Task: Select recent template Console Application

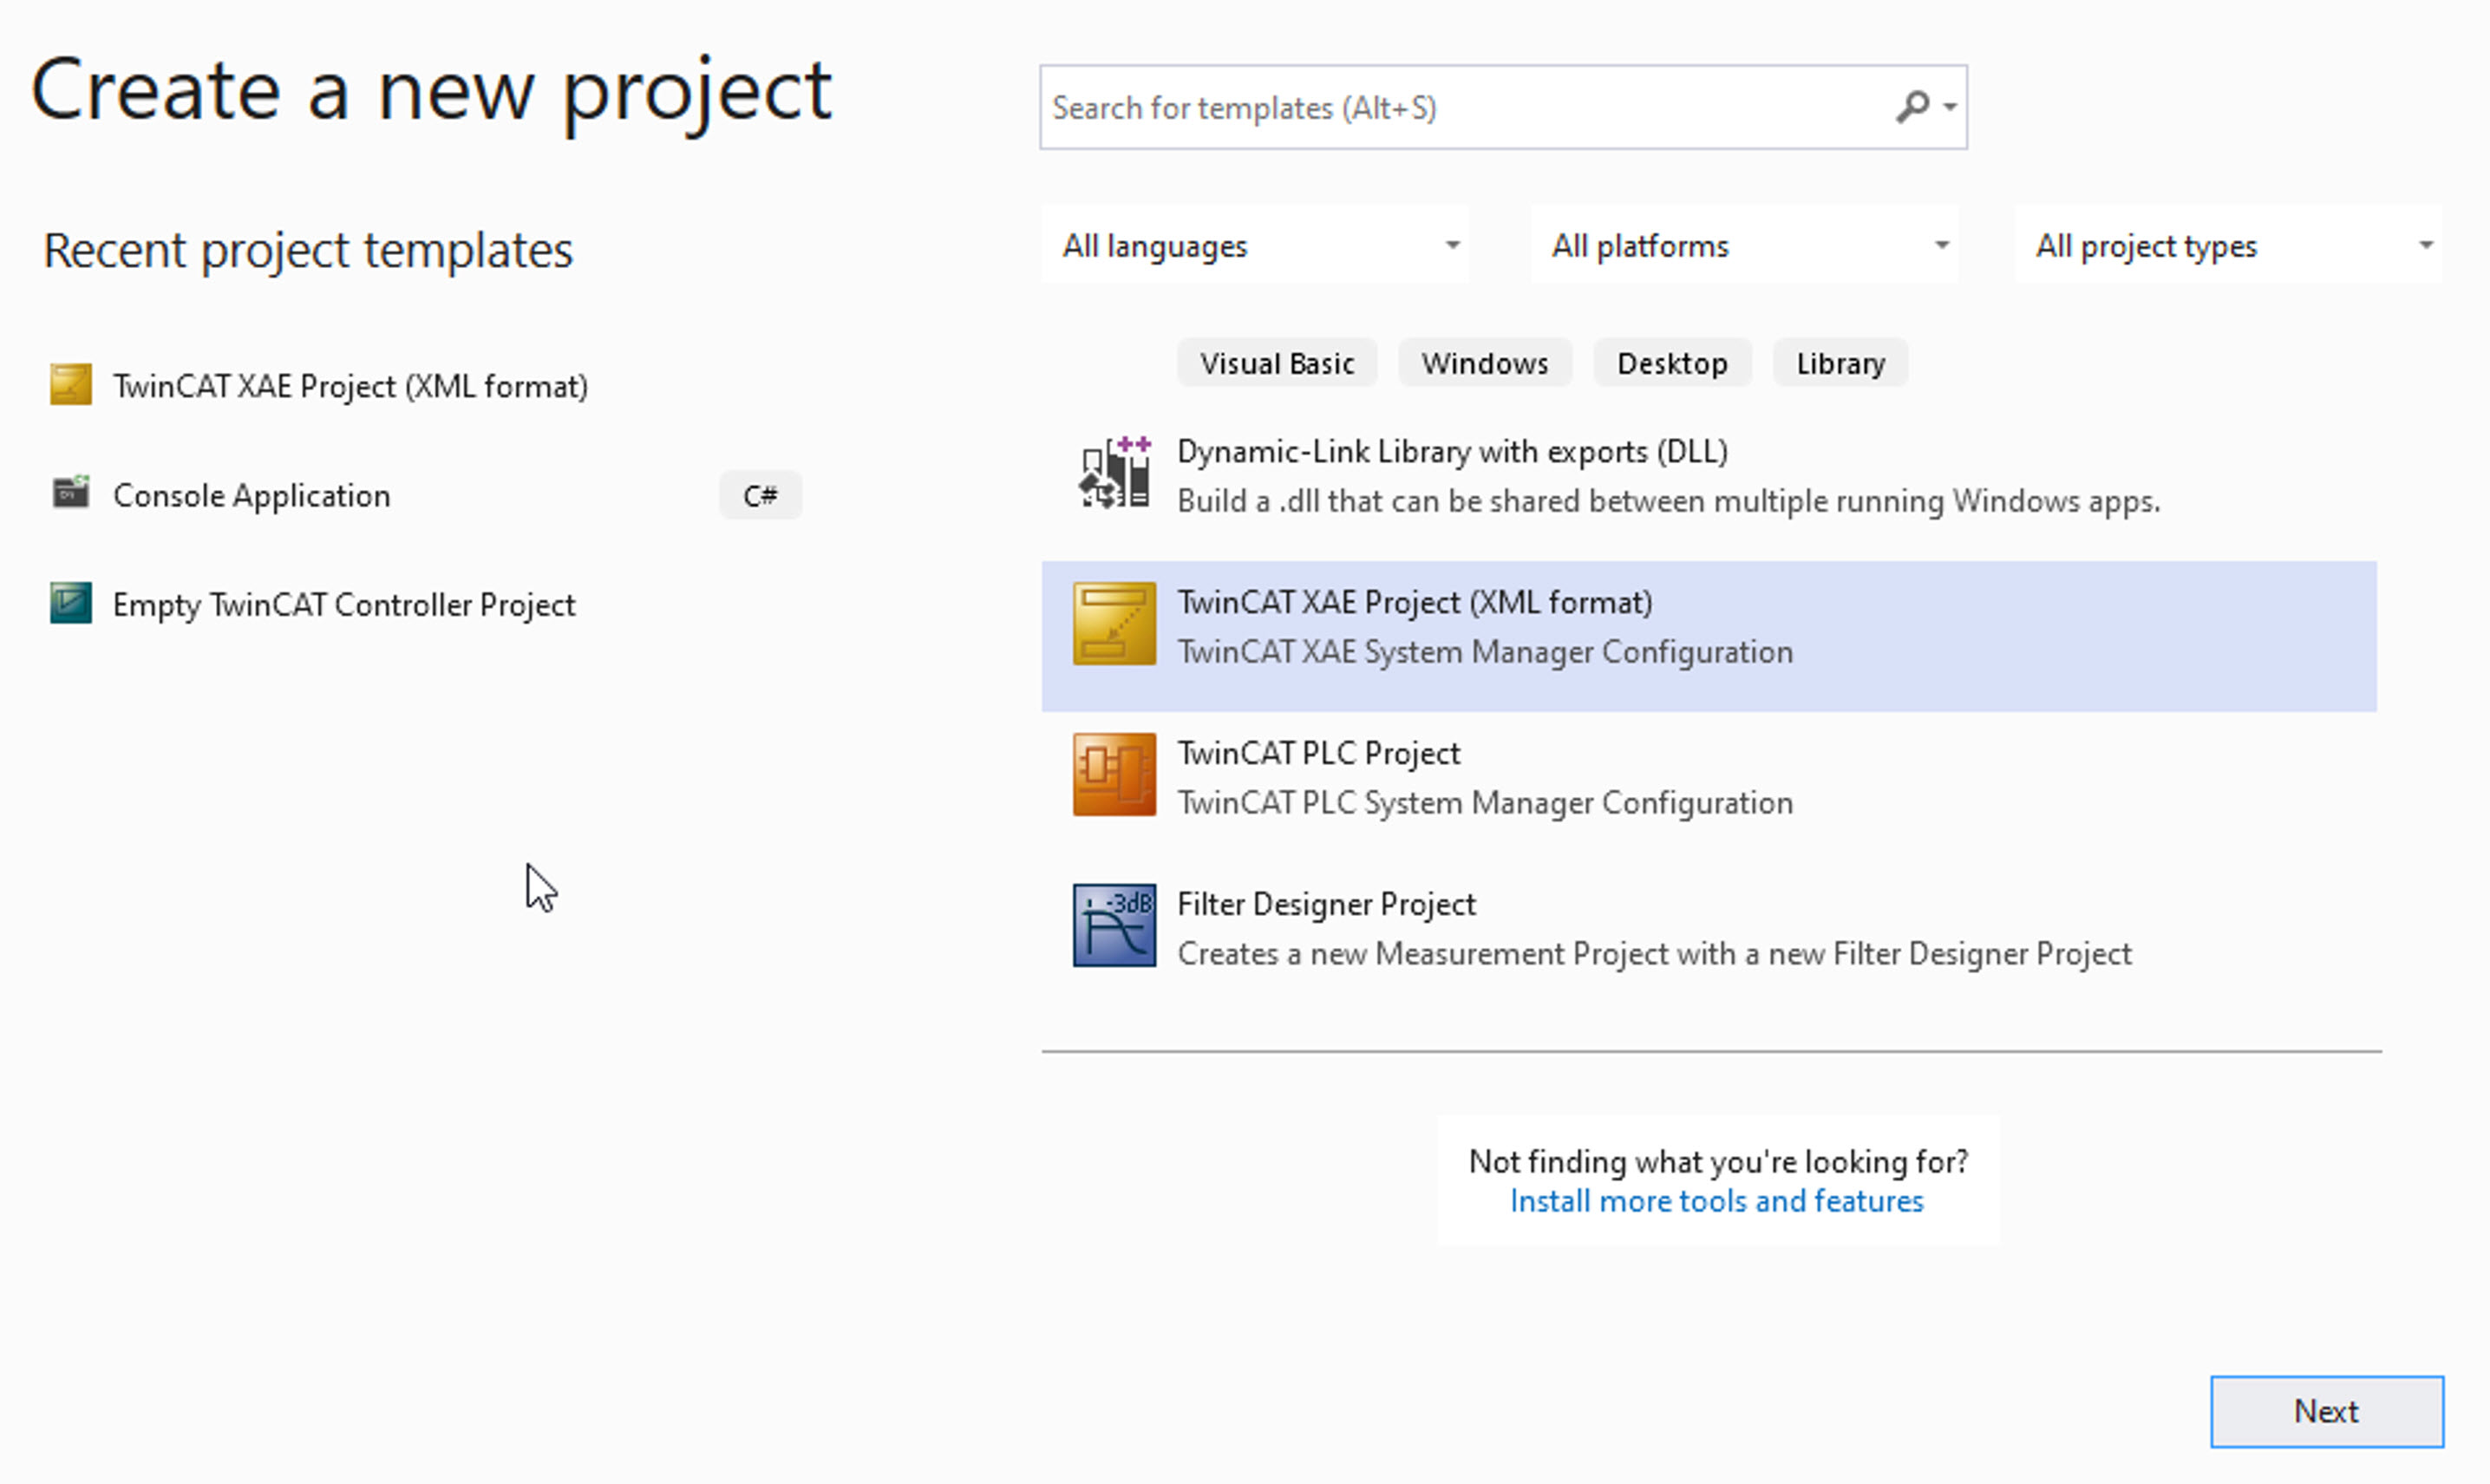Action: 251,495
